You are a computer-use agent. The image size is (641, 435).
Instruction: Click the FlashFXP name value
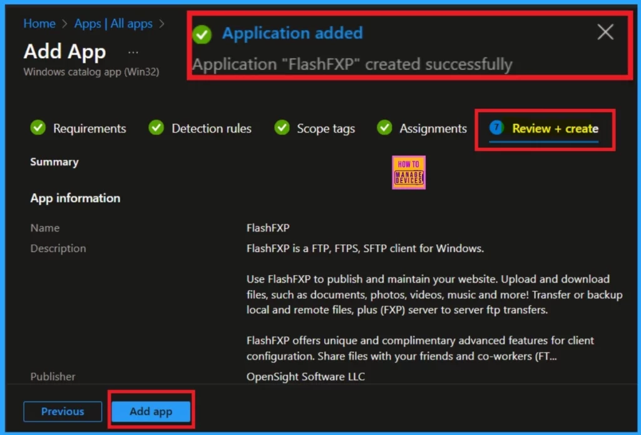click(268, 227)
